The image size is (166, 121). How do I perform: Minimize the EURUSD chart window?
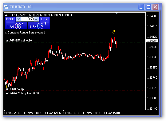click(x=141, y=7)
